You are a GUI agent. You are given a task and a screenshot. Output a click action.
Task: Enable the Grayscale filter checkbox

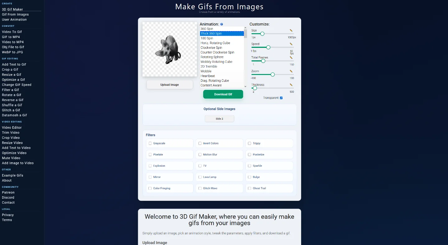tap(150, 143)
